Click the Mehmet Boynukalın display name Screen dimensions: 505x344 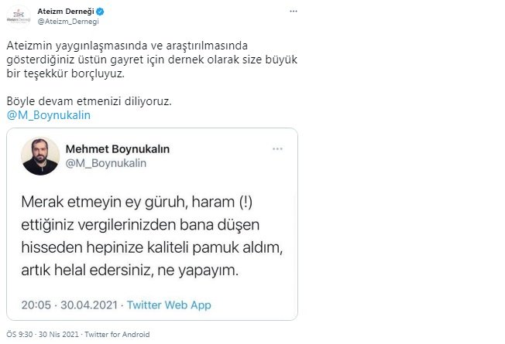[x=118, y=149]
